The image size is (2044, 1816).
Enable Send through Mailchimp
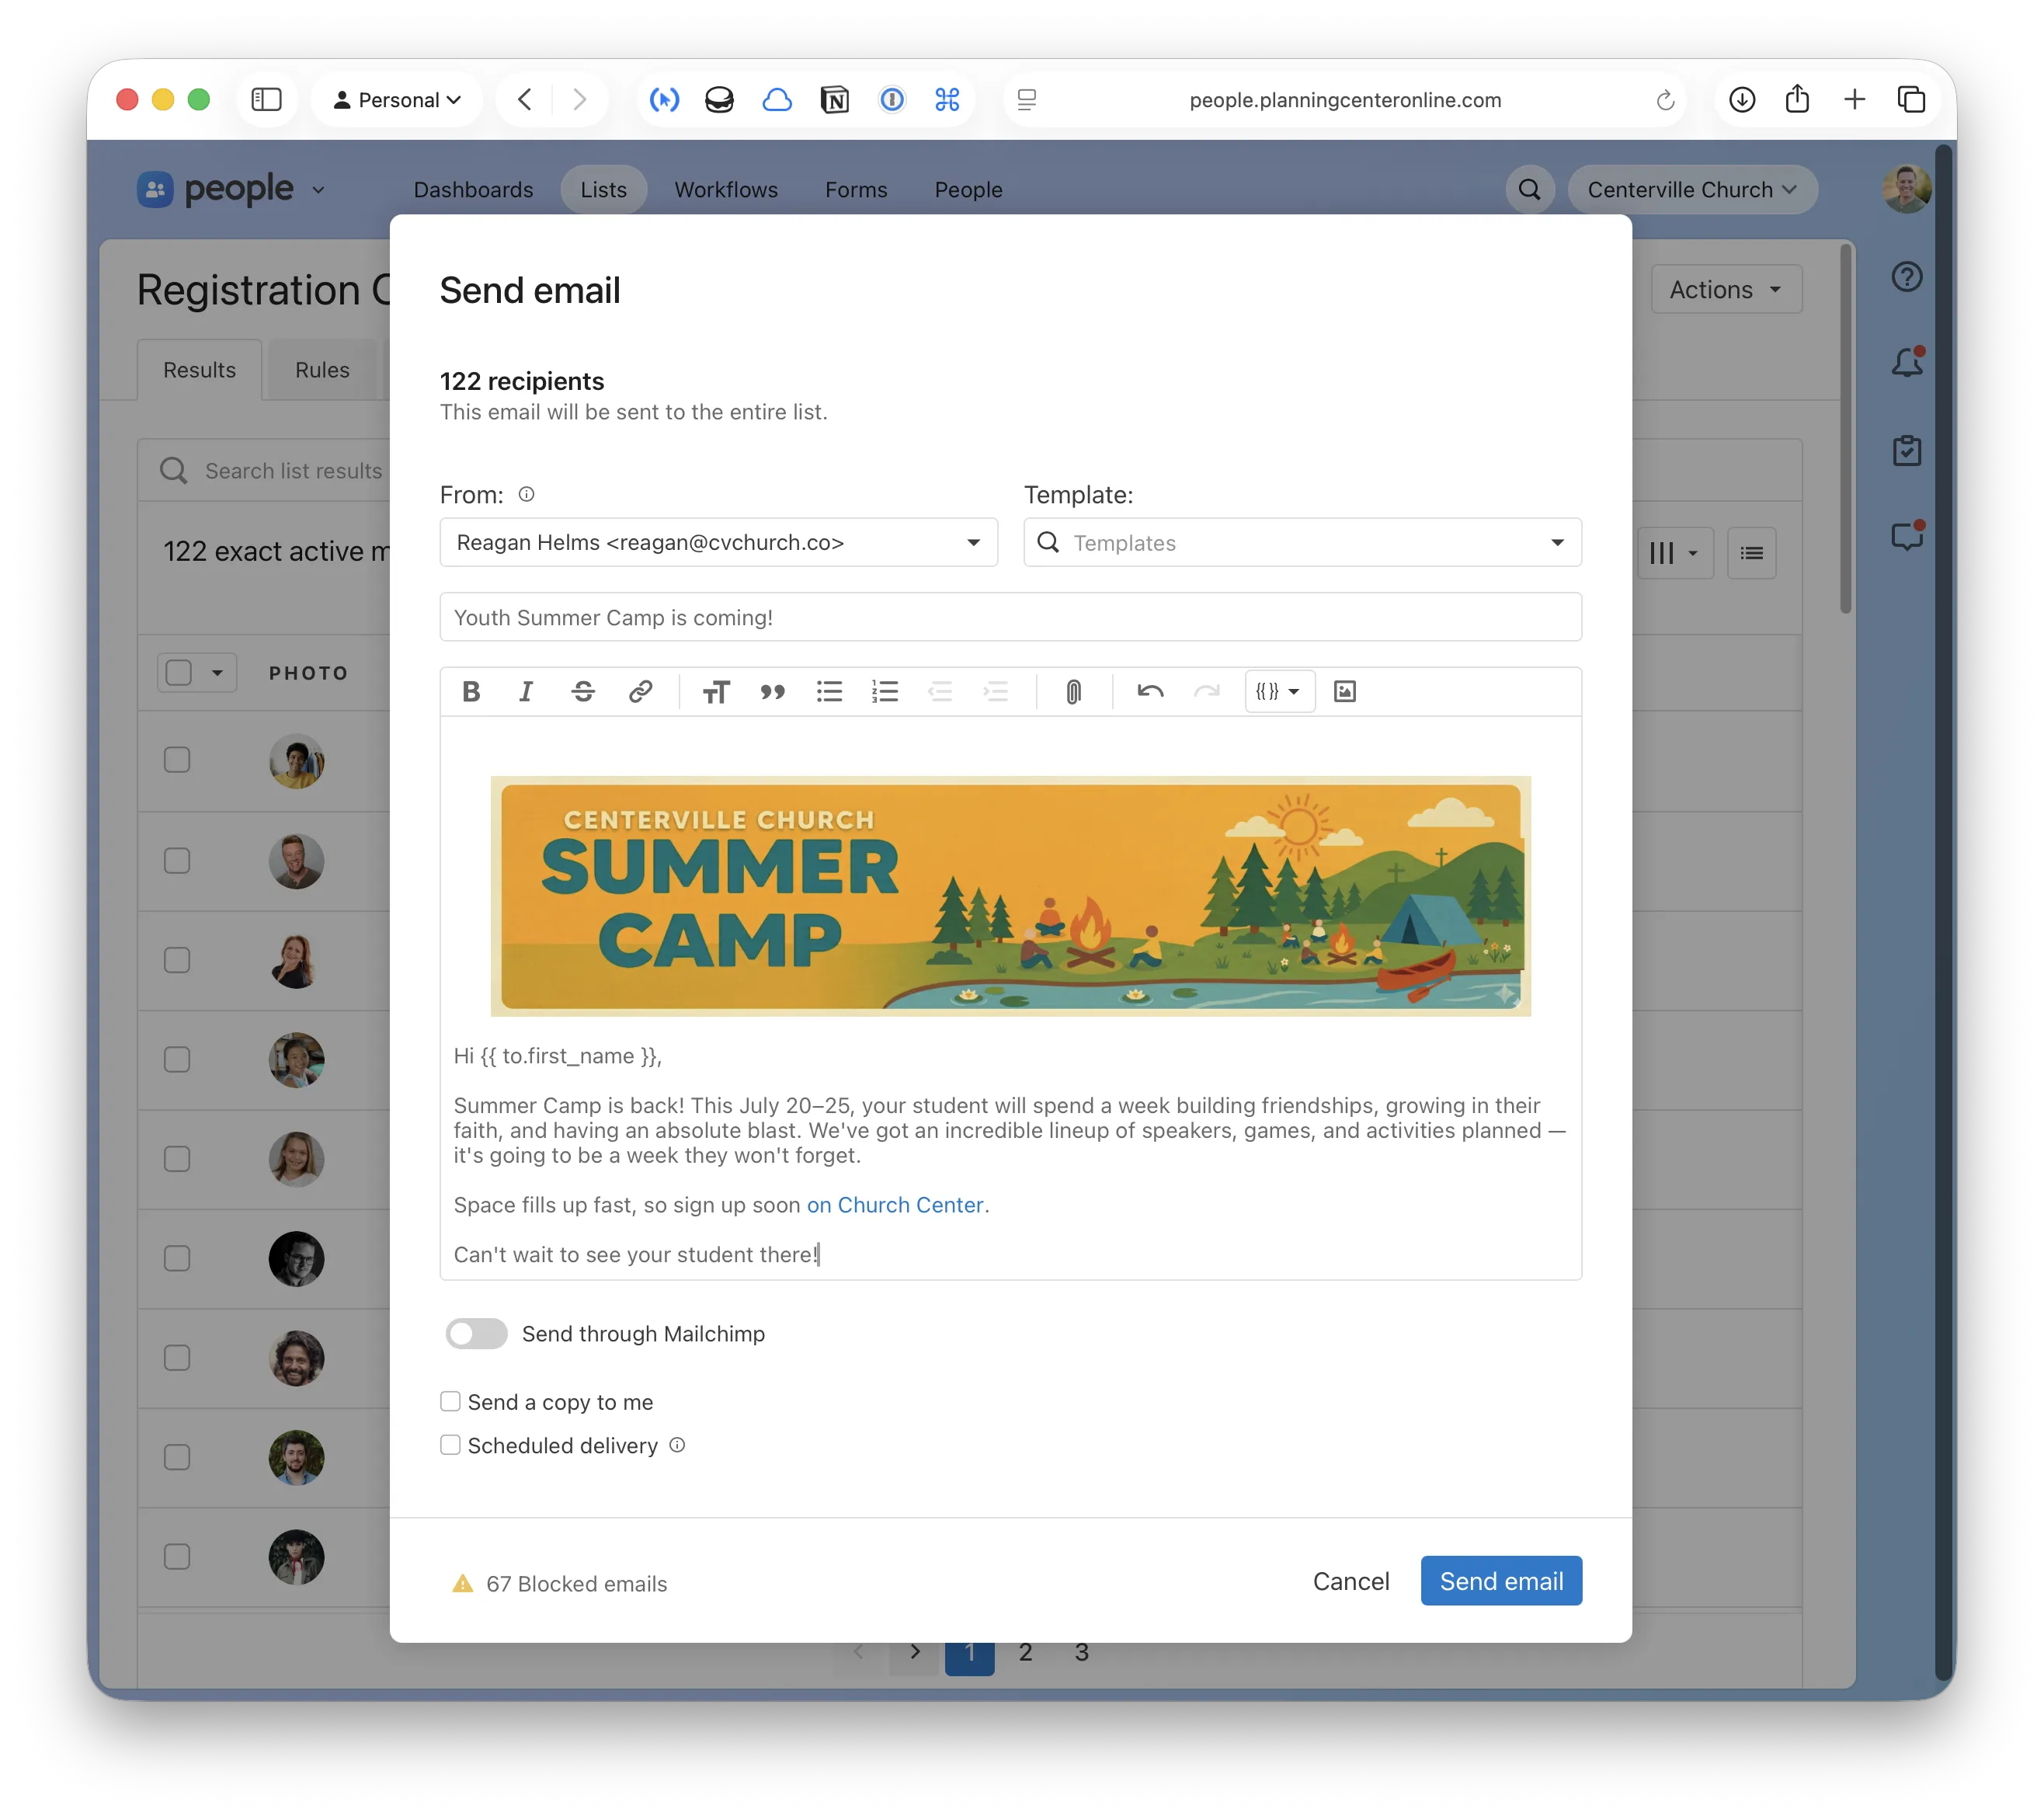click(476, 1333)
